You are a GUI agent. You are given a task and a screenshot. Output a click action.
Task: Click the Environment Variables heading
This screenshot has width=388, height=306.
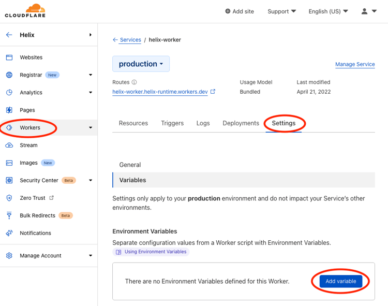(x=145, y=231)
